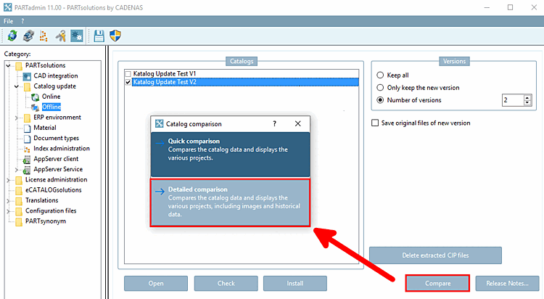Open the File menu

tap(8, 21)
